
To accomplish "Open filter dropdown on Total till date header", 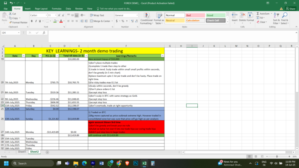I will point(86,56).
